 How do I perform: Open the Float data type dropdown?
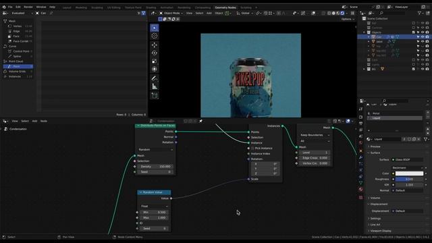(155, 206)
